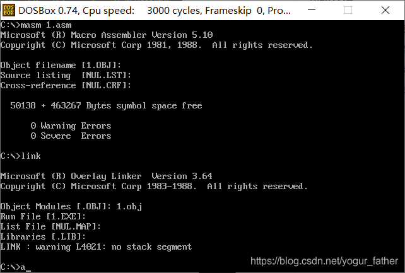The image size is (405, 273).
Task: Close the DOSBox window
Action: (x=385, y=10)
